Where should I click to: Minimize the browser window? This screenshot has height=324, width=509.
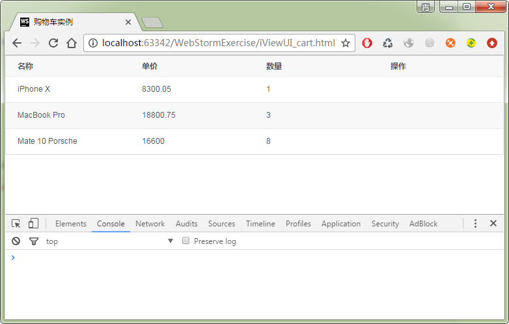pyautogui.click(x=449, y=7)
